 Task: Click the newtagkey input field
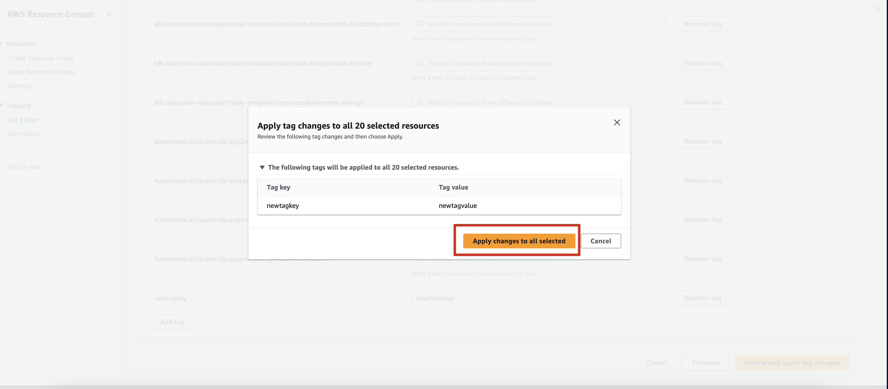tap(277, 298)
